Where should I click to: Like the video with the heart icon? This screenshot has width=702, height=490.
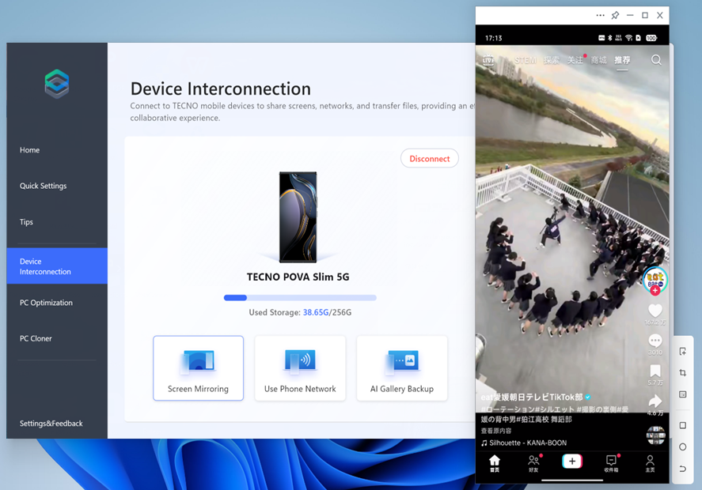point(655,311)
